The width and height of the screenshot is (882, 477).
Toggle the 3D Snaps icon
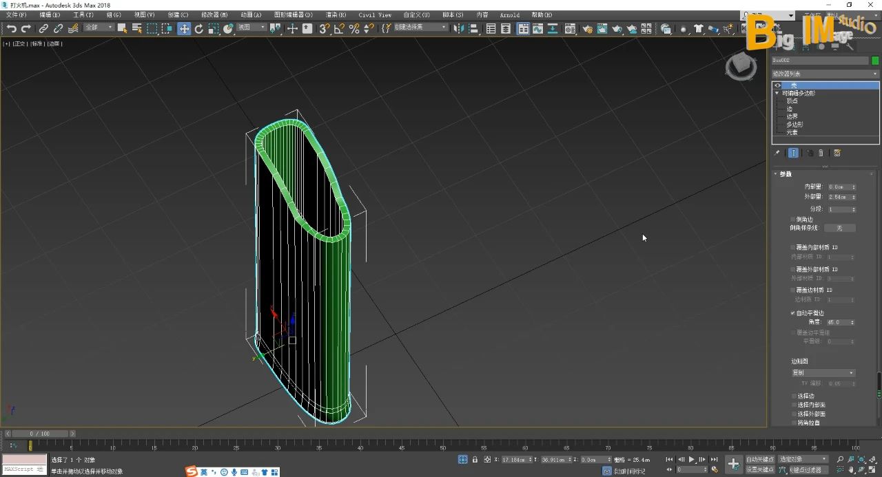[x=324, y=28]
